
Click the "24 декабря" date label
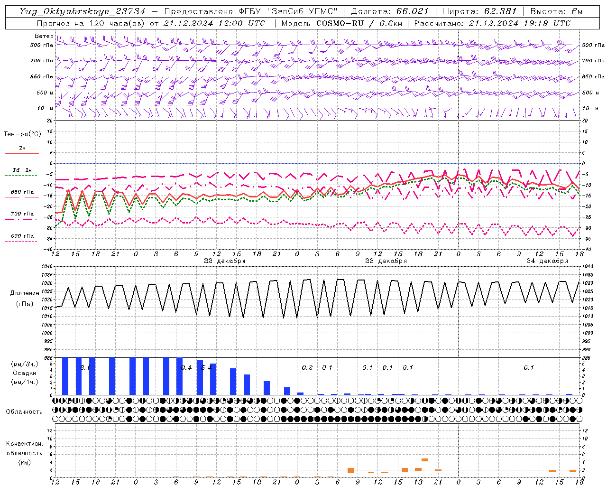(x=547, y=261)
